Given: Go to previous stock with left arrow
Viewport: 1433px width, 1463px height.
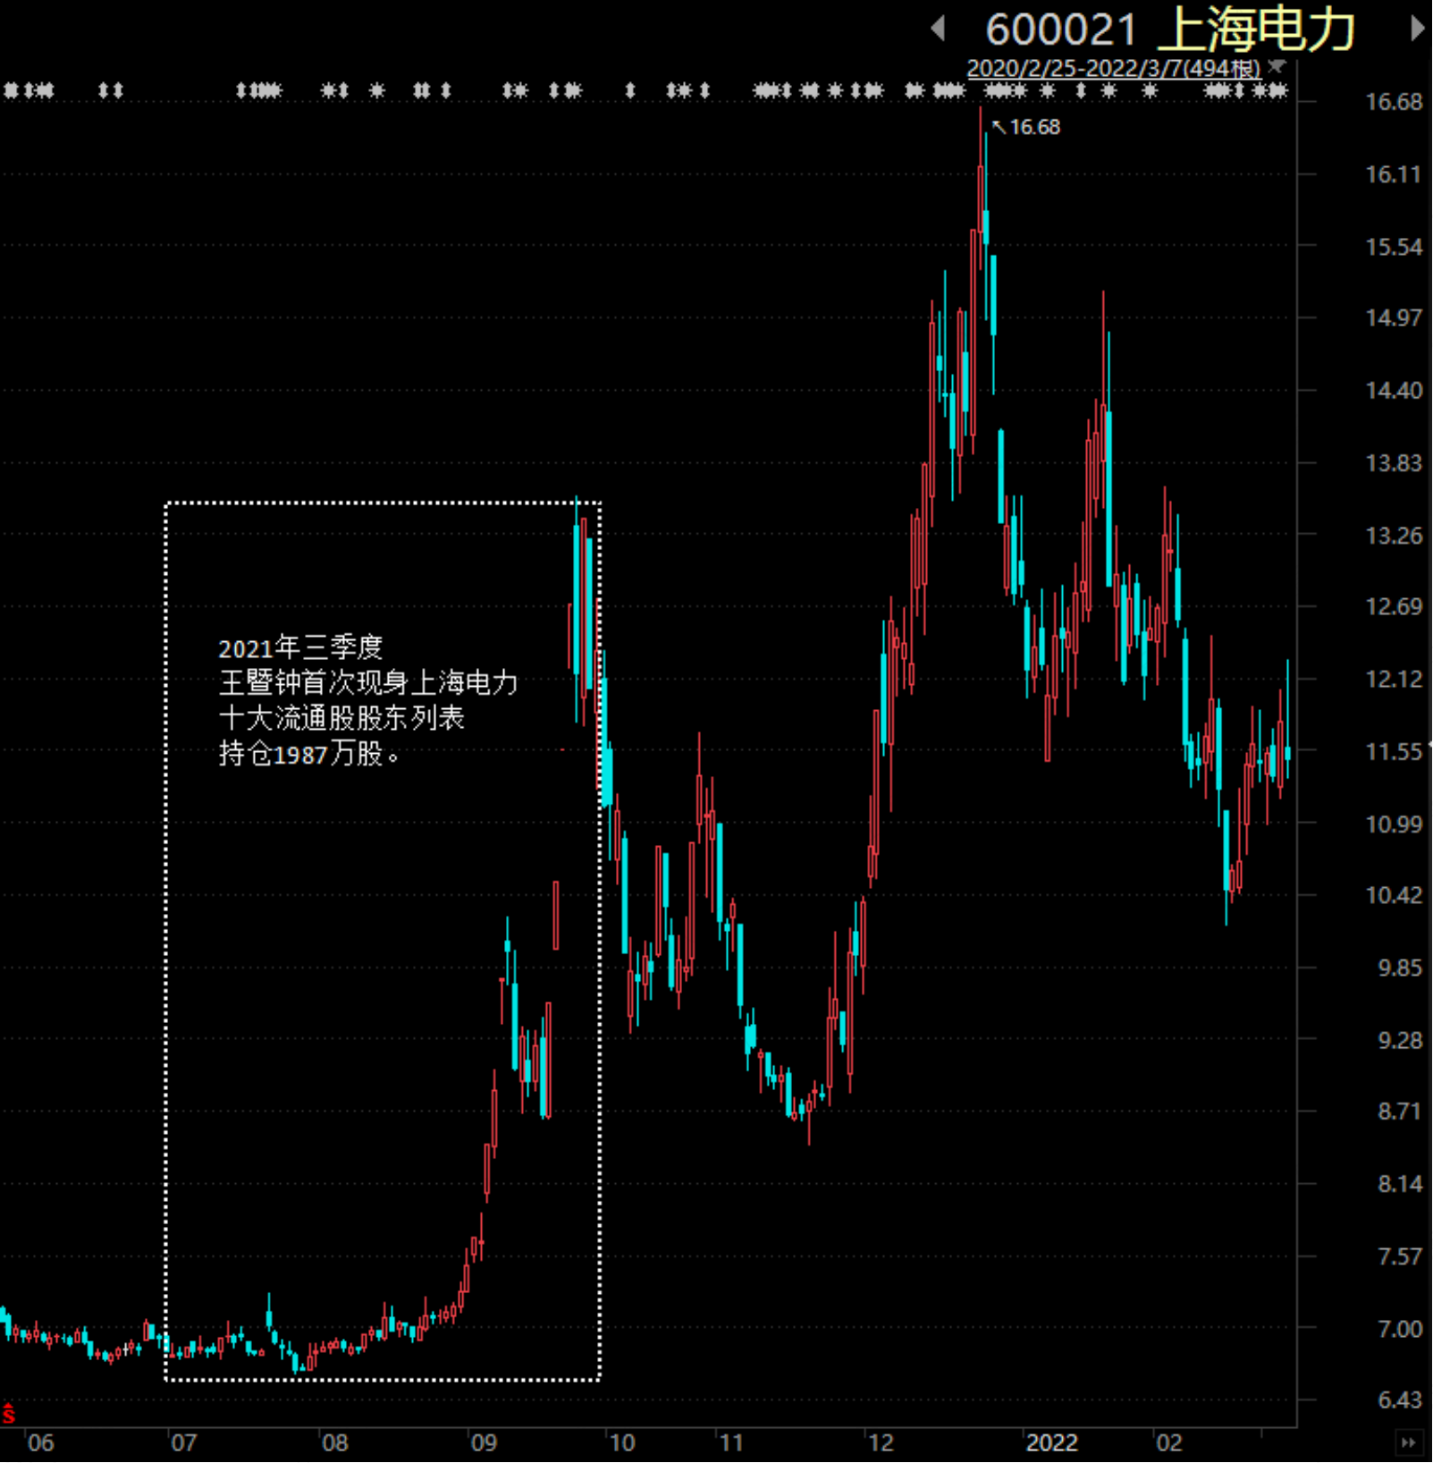Looking at the screenshot, I should (938, 29).
